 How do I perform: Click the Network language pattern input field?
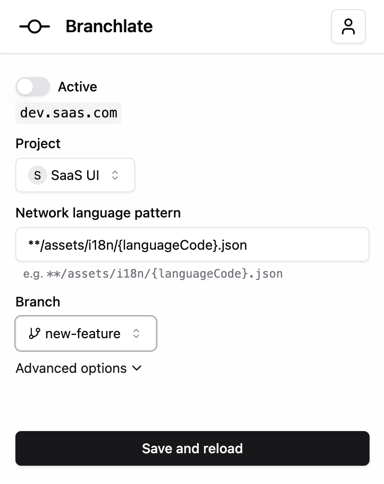[192, 244]
